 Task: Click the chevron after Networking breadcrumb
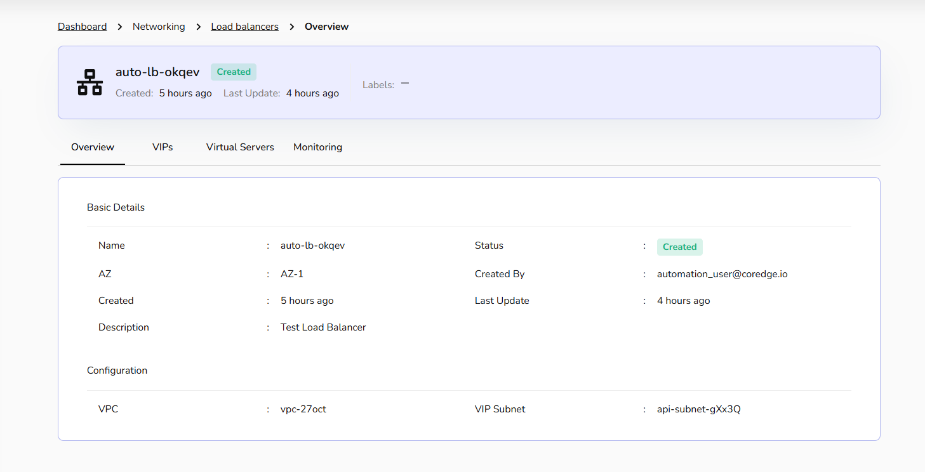click(198, 27)
